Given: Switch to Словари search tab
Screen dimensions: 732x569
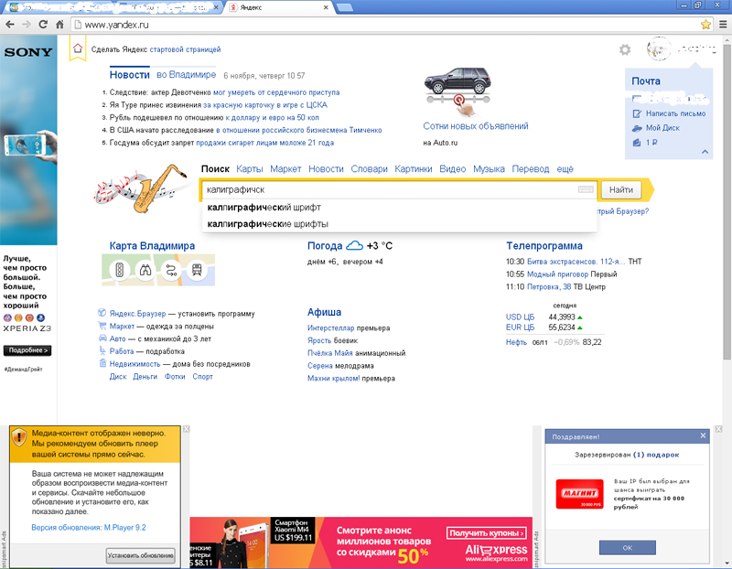Looking at the screenshot, I should [370, 169].
